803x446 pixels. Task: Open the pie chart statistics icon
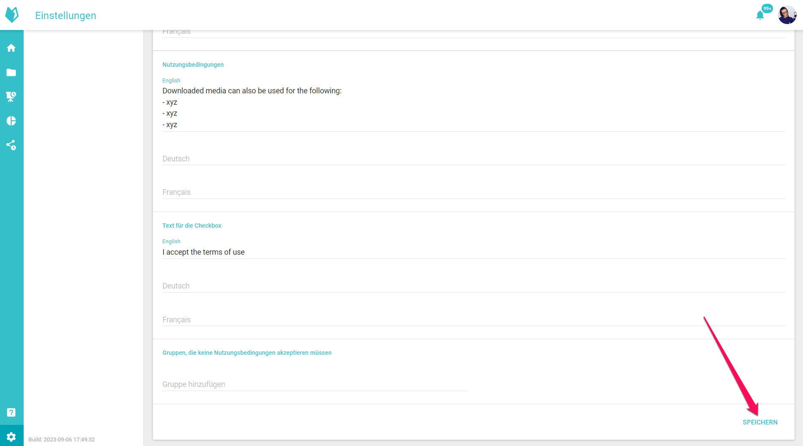(11, 121)
